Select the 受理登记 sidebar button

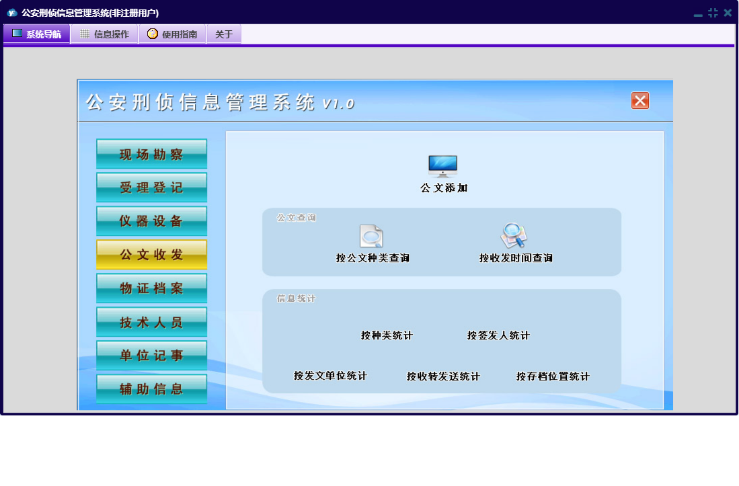151,188
